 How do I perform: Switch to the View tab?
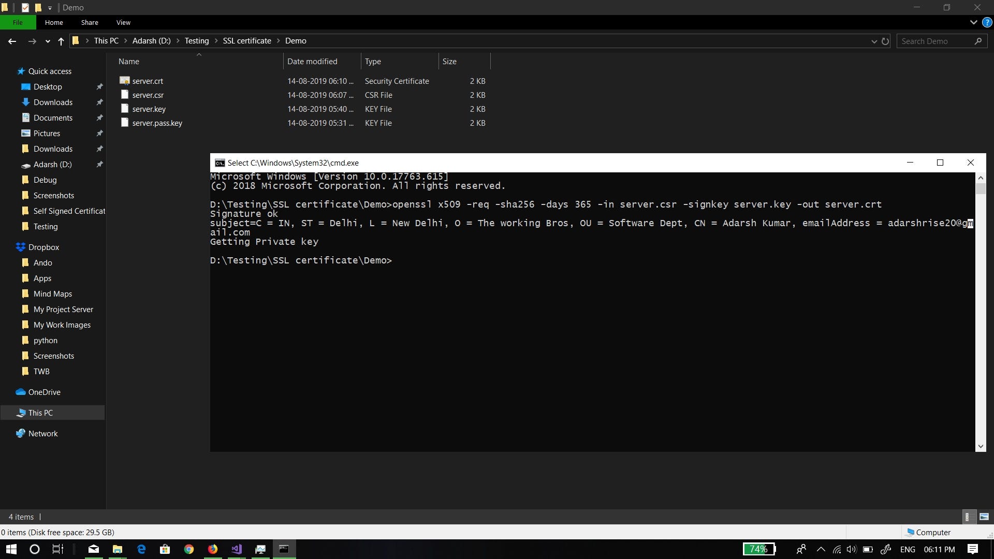123,22
